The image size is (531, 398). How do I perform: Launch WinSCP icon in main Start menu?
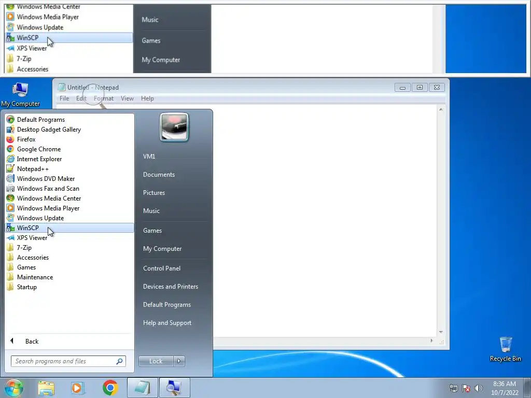coord(10,228)
